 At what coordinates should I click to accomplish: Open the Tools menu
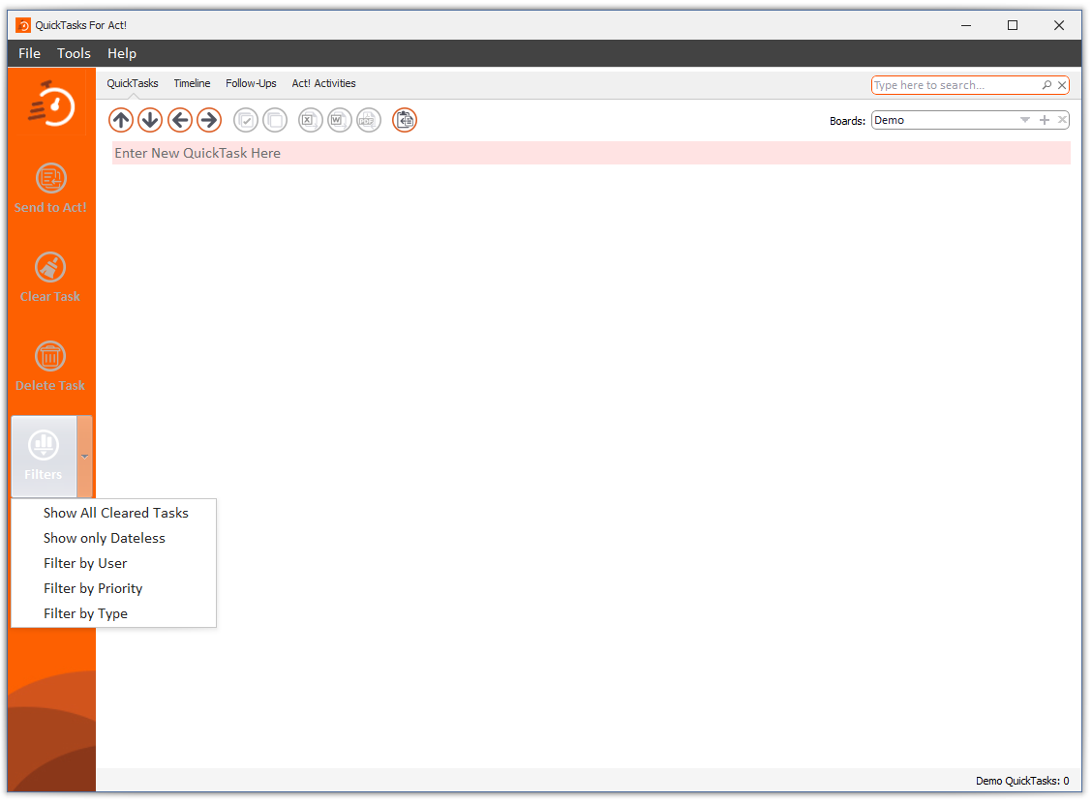(x=74, y=53)
